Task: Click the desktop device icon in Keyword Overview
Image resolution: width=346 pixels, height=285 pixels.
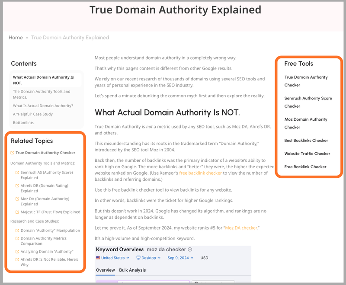Action: coord(138,258)
